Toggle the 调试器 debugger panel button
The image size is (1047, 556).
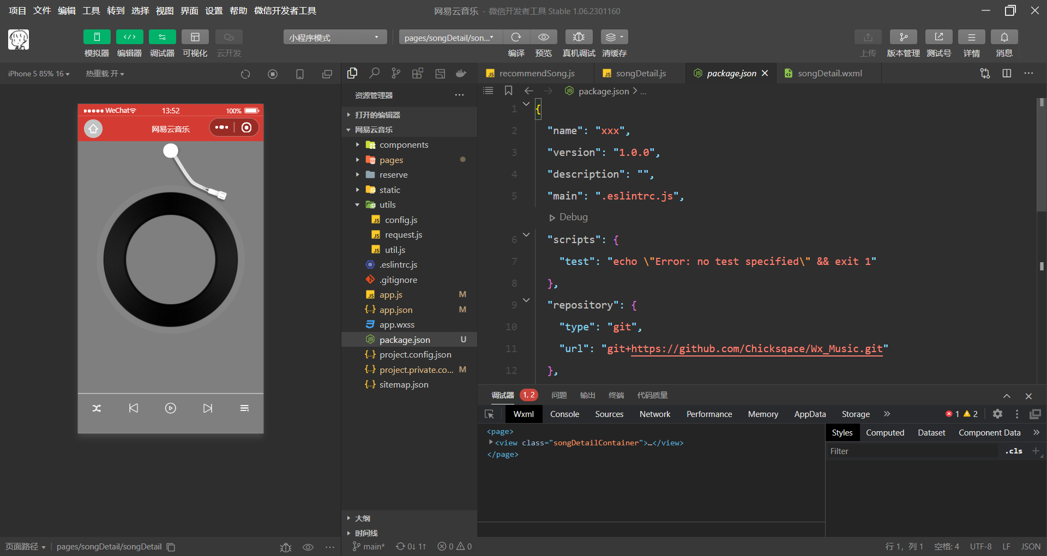(x=162, y=37)
